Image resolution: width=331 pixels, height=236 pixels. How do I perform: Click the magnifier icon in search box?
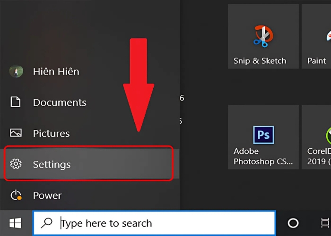(x=47, y=223)
